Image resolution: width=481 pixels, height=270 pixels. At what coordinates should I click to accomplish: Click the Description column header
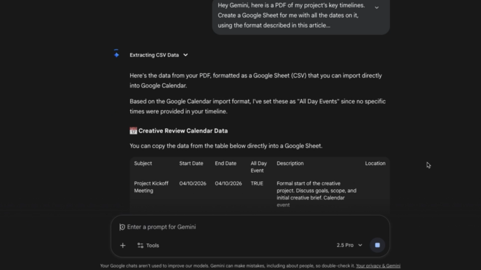tap(290, 164)
